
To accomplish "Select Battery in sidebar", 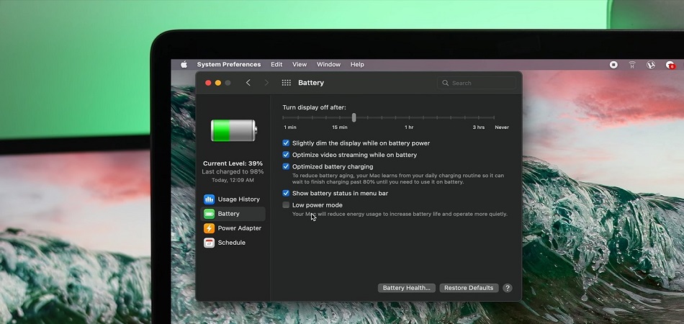I will (x=233, y=214).
